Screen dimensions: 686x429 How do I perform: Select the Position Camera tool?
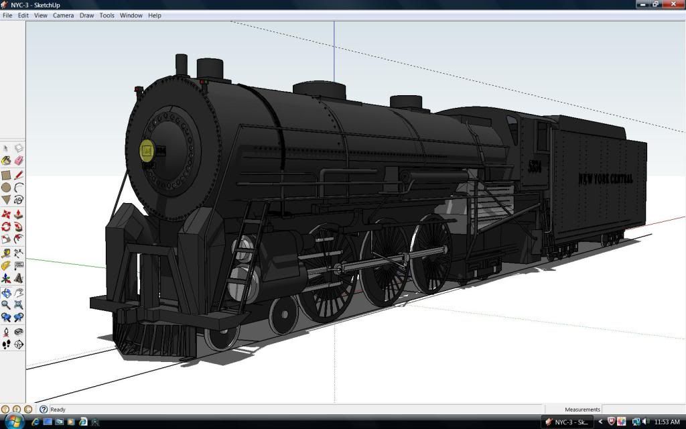point(5,332)
